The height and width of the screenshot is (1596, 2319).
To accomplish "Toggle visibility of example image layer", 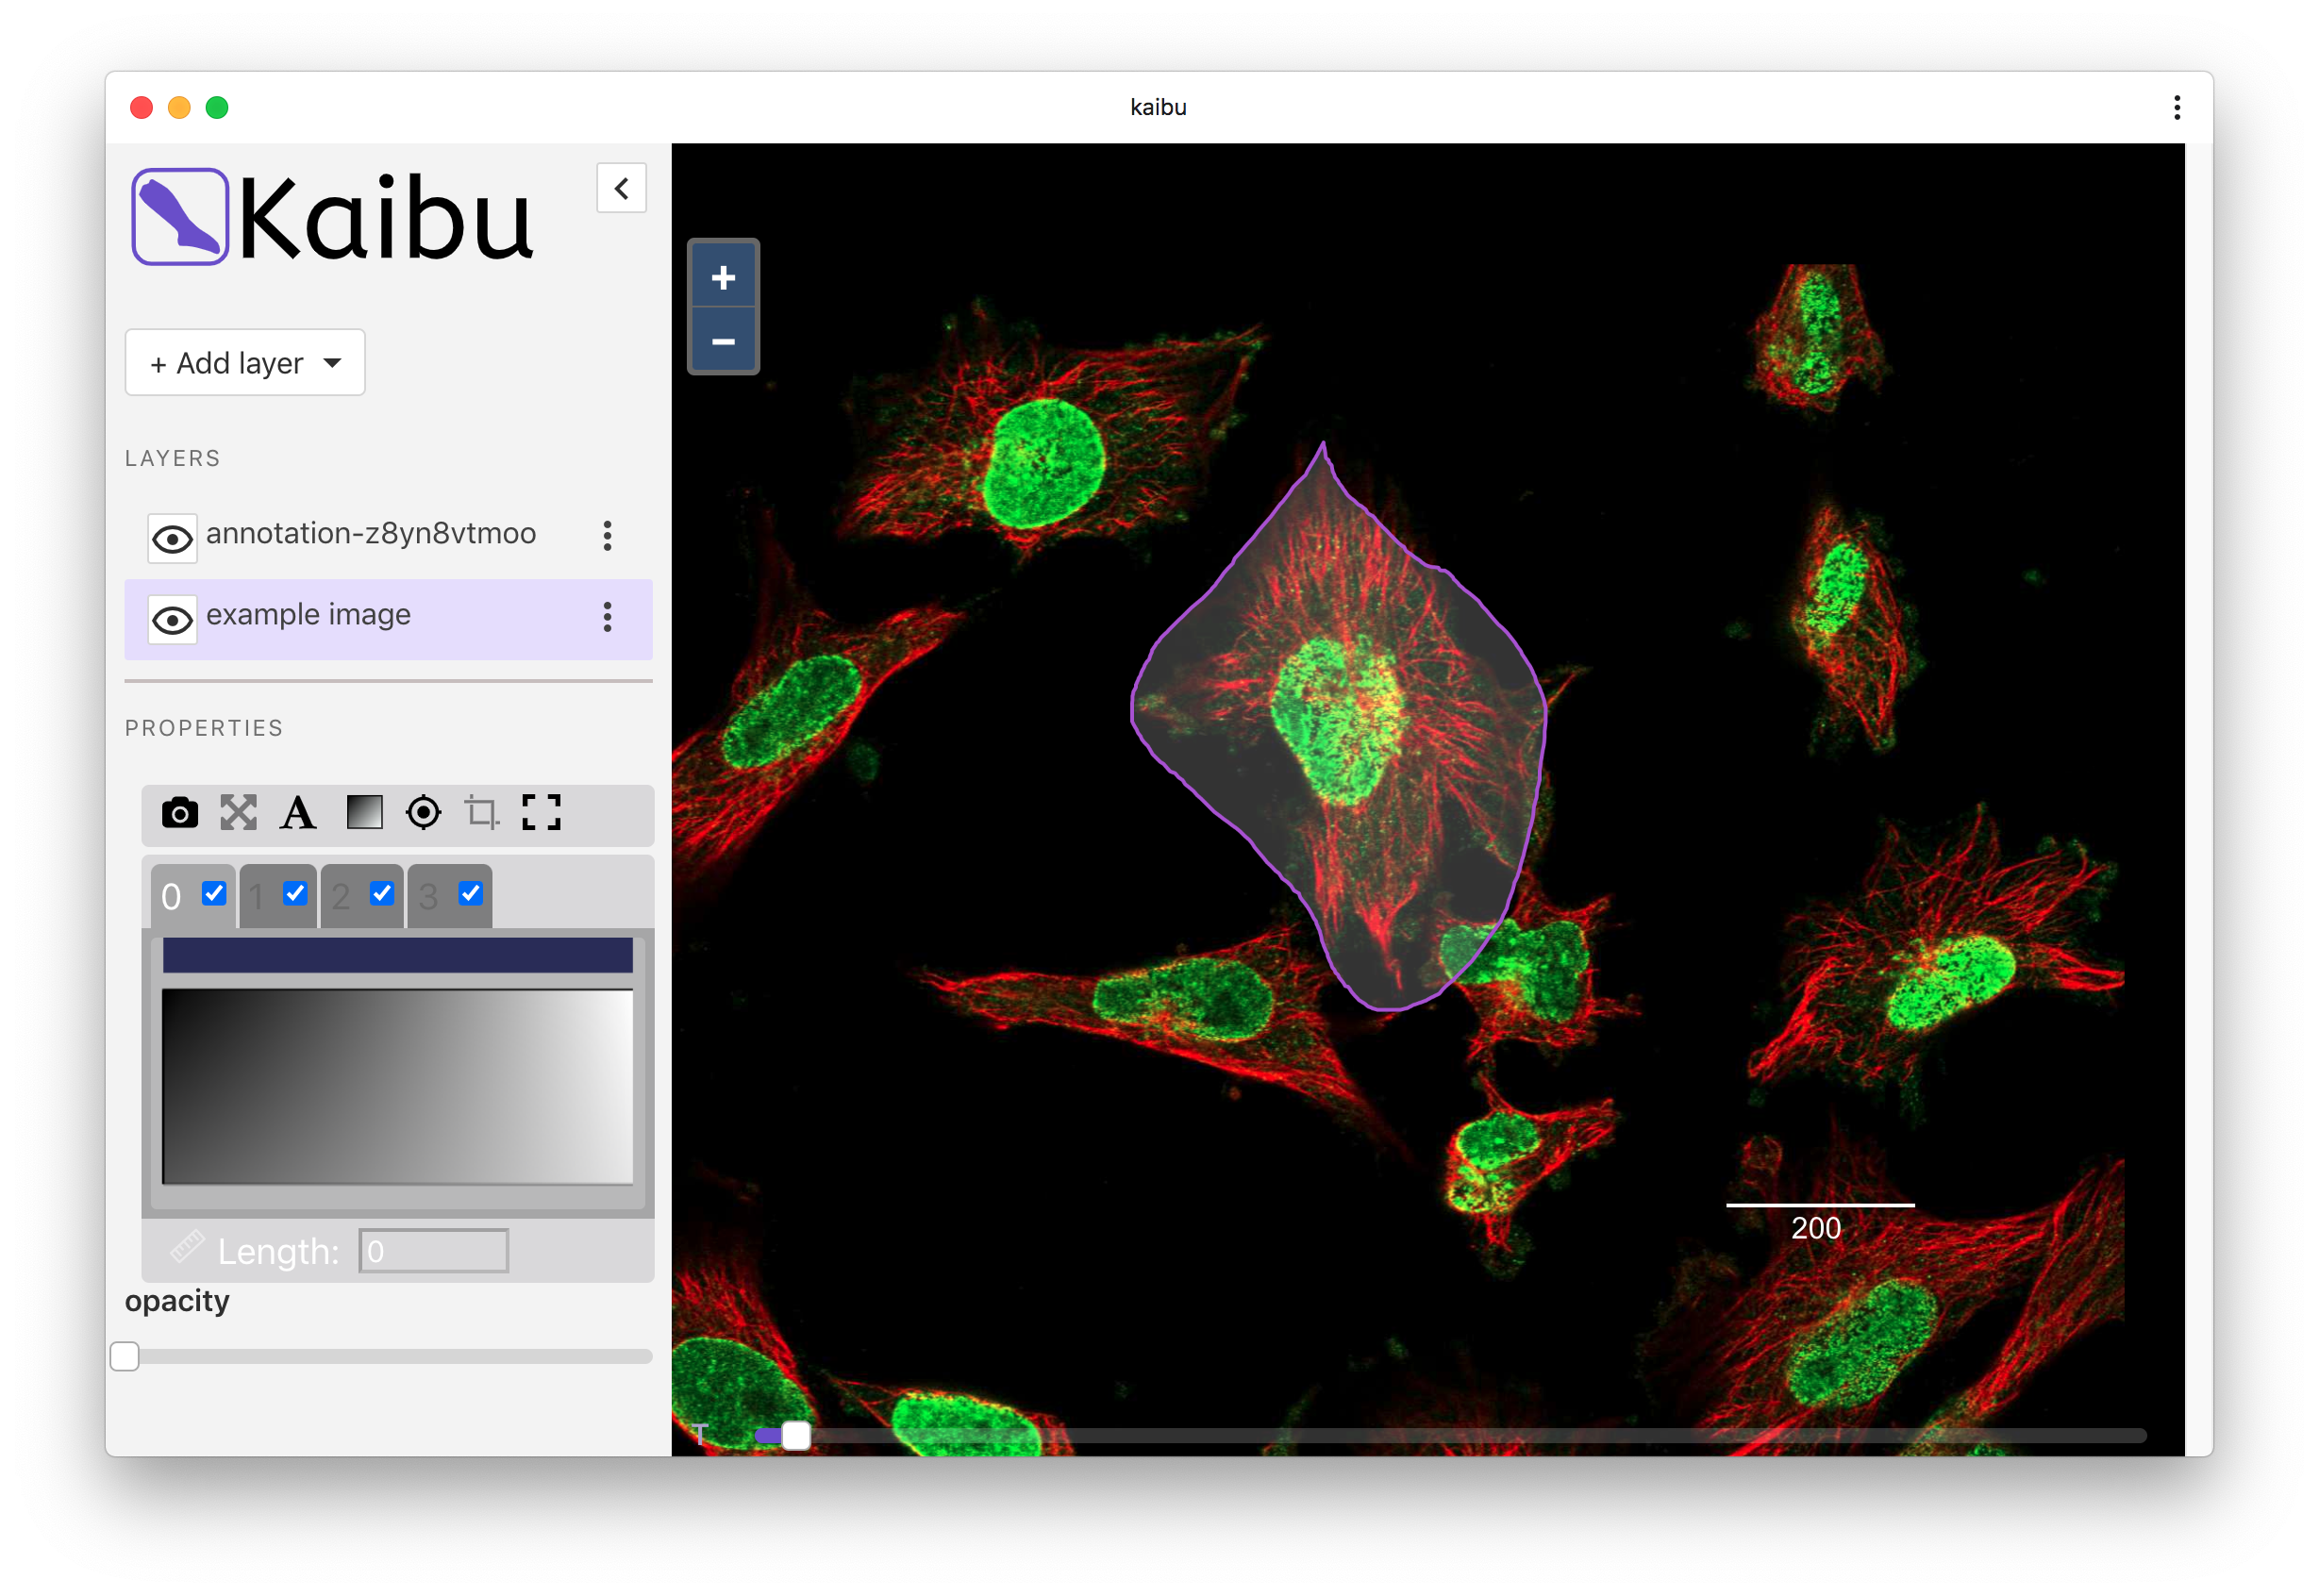I will [172, 621].
